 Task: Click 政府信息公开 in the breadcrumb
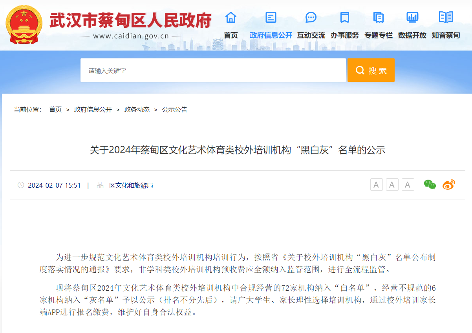coord(93,109)
